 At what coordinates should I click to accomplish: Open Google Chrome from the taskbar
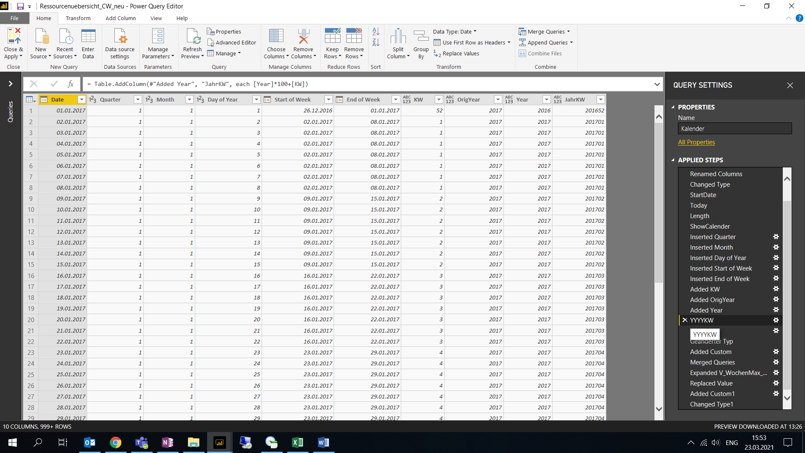click(115, 443)
